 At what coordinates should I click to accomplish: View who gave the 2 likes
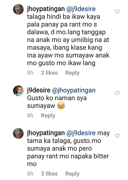49,73
